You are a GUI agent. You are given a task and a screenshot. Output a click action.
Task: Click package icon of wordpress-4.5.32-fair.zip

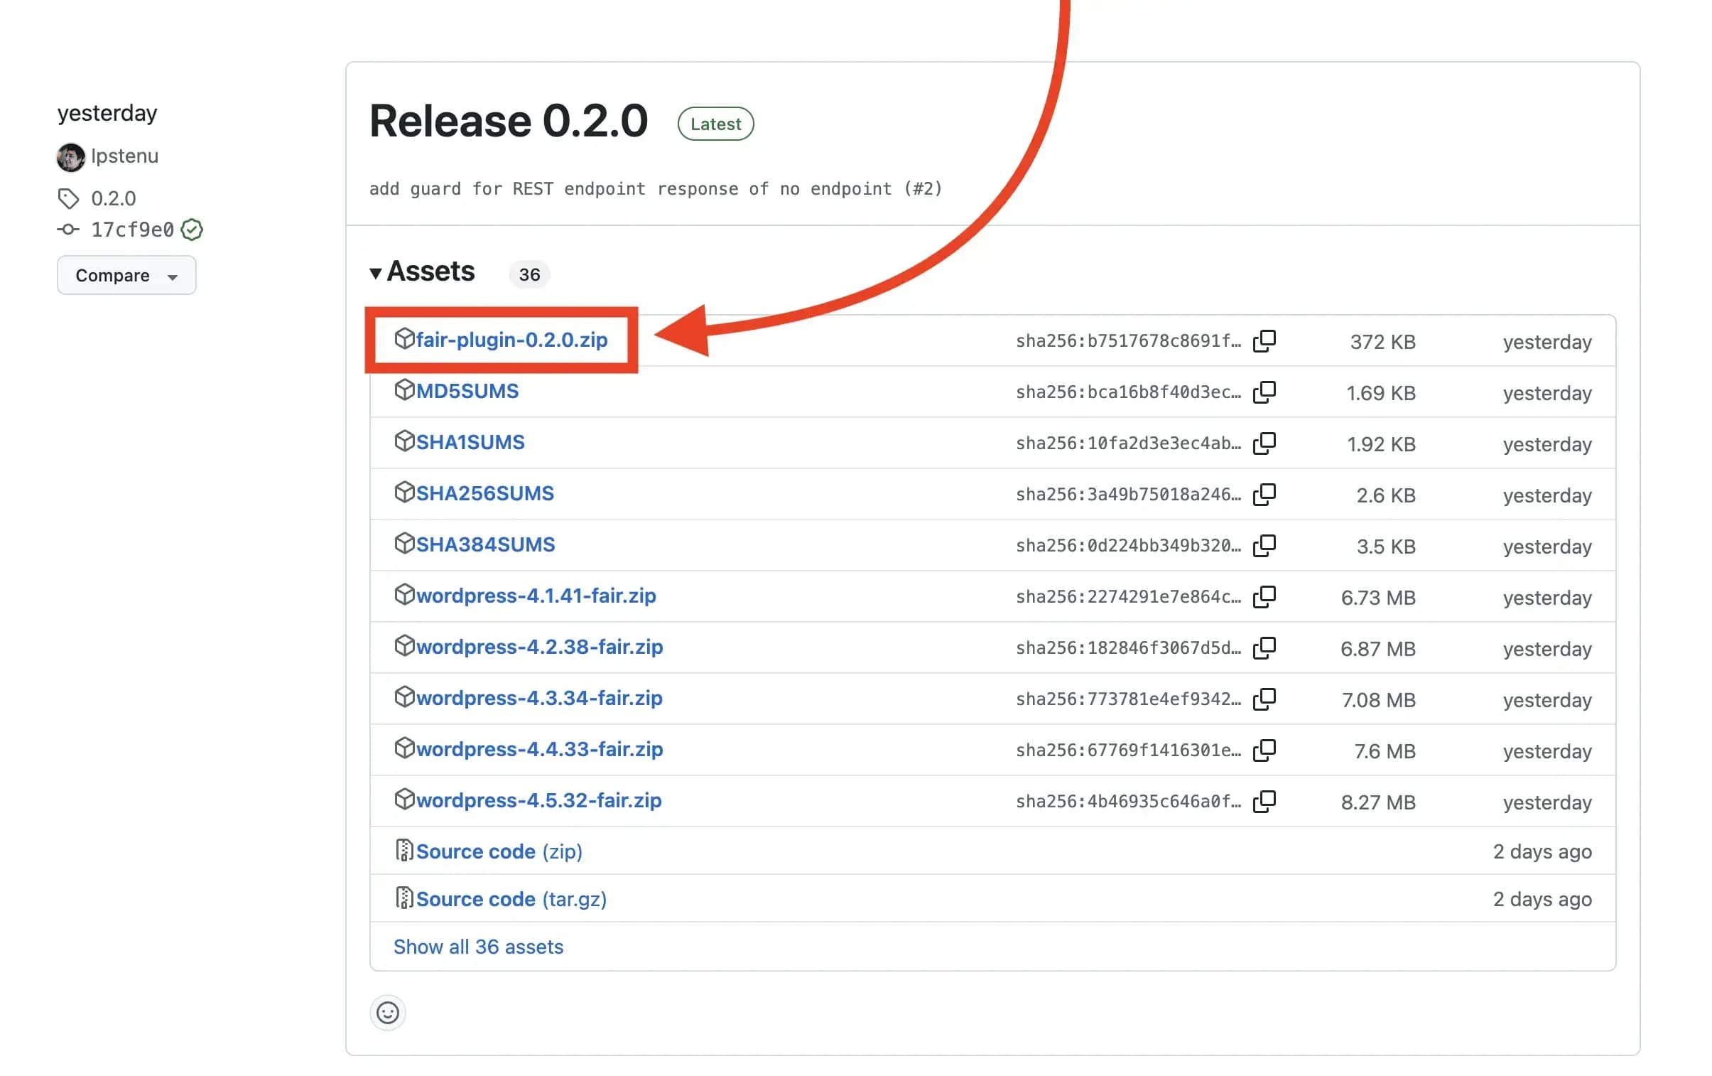pyautogui.click(x=403, y=800)
